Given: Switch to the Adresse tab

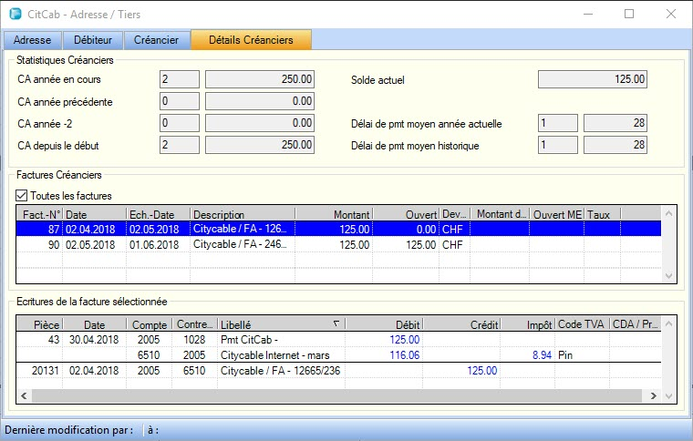Looking at the screenshot, I should 33,40.
